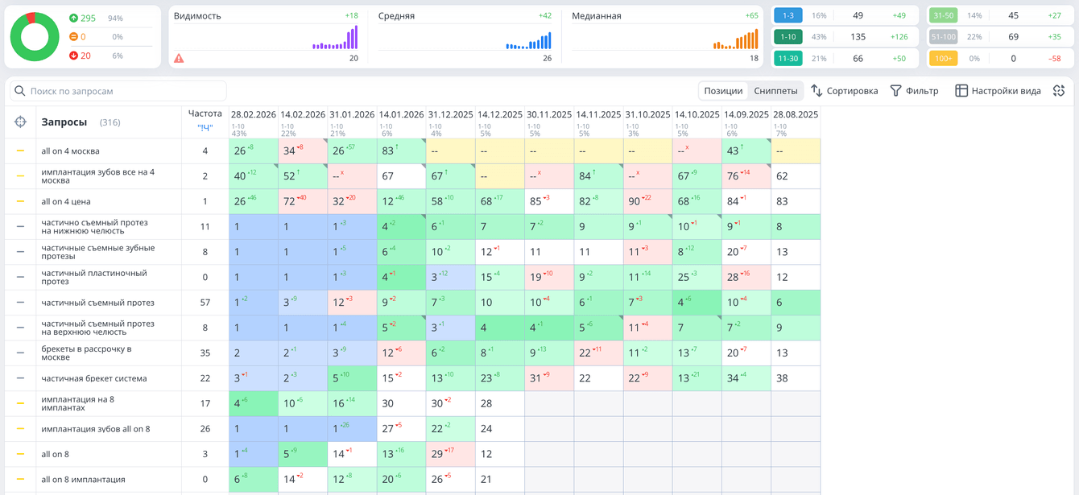Toggle the yellow marker for all on 4 москва
1079x495 pixels.
(x=21, y=151)
